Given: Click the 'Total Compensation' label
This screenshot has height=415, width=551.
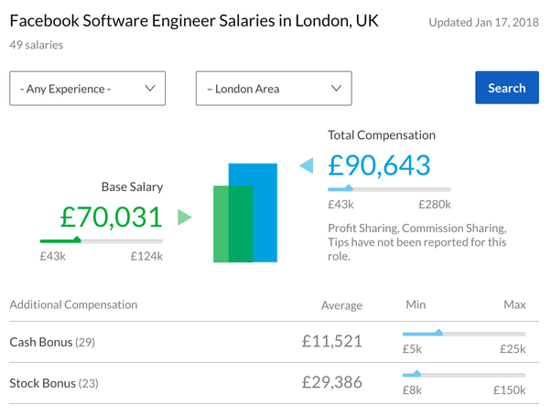Looking at the screenshot, I should (382, 135).
